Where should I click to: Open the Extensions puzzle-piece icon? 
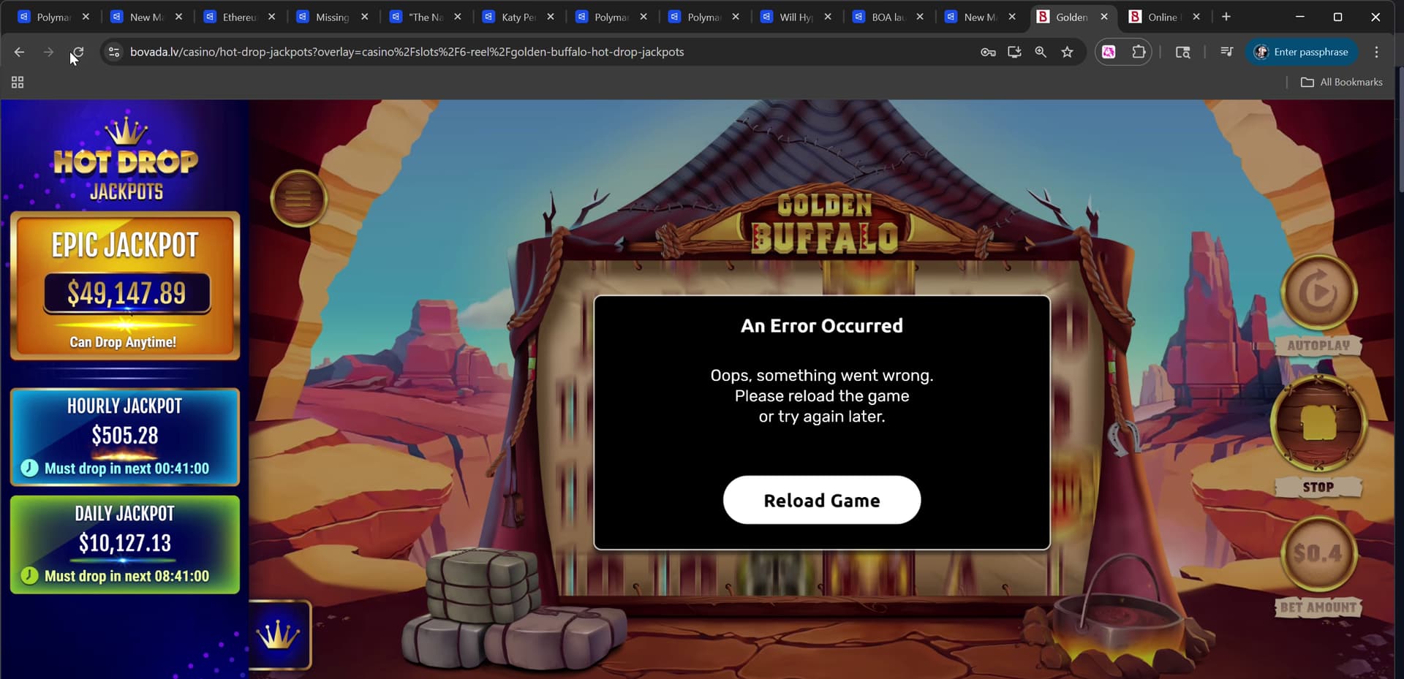coord(1139,52)
